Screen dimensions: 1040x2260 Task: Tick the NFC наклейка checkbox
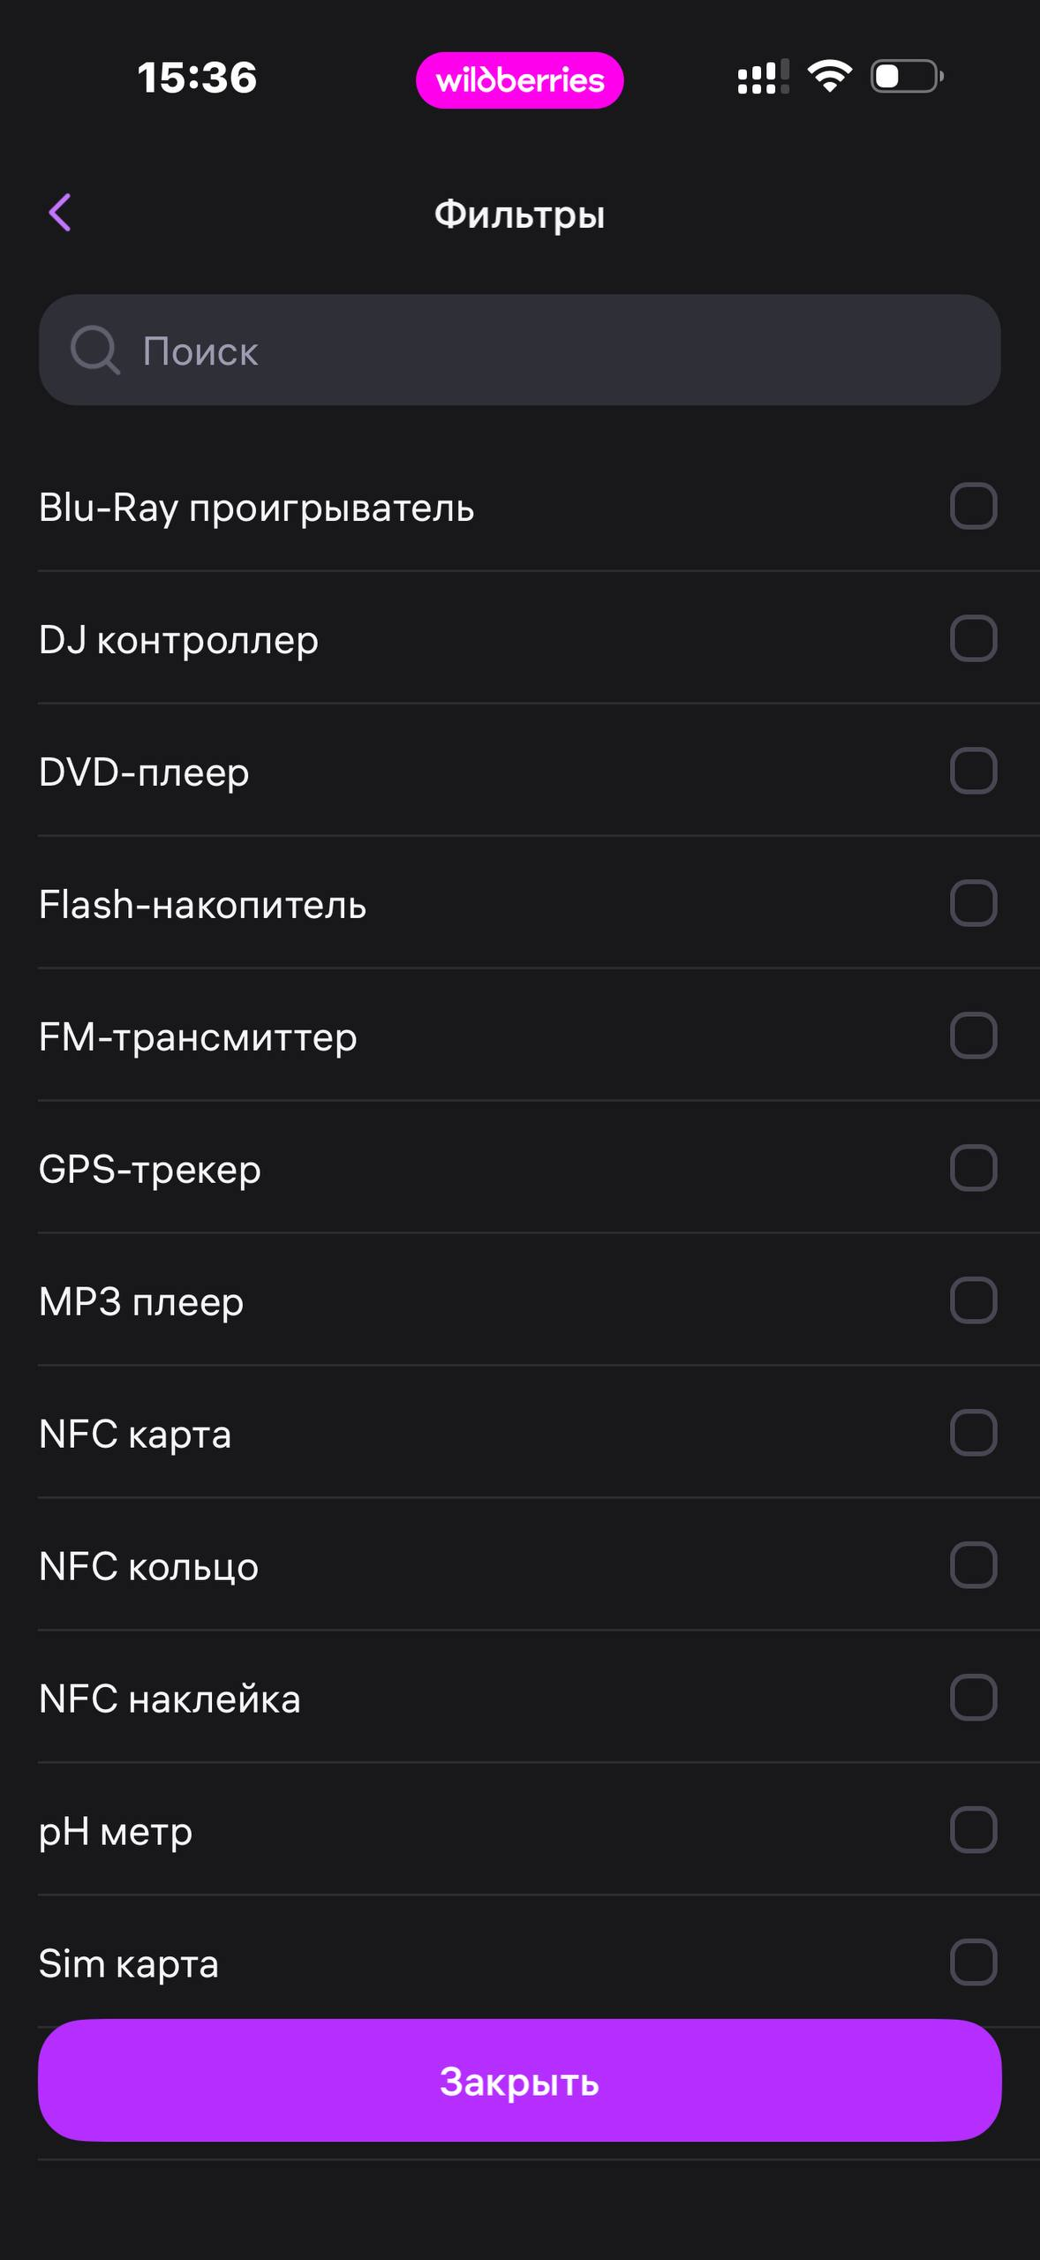pyautogui.click(x=974, y=1698)
